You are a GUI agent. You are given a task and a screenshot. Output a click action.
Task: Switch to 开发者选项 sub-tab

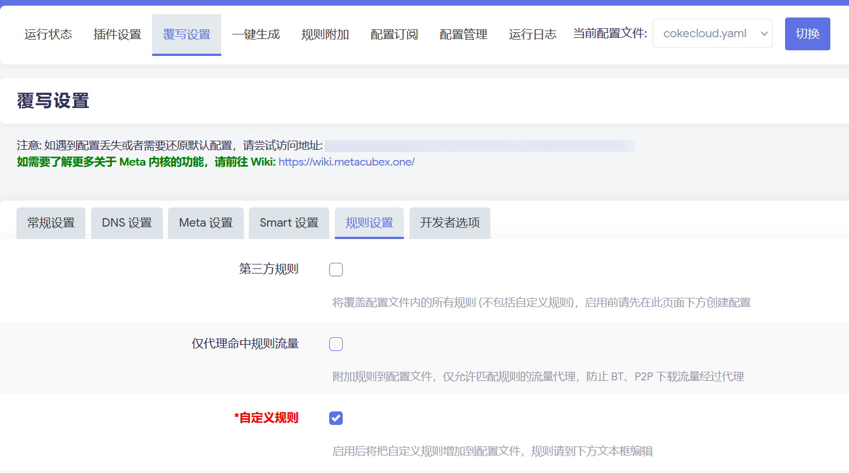pyautogui.click(x=450, y=223)
